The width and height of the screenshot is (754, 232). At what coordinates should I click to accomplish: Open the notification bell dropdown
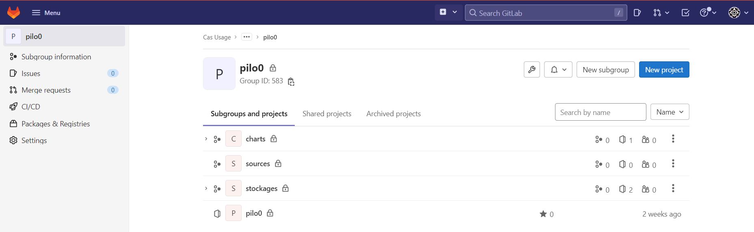[x=558, y=69]
